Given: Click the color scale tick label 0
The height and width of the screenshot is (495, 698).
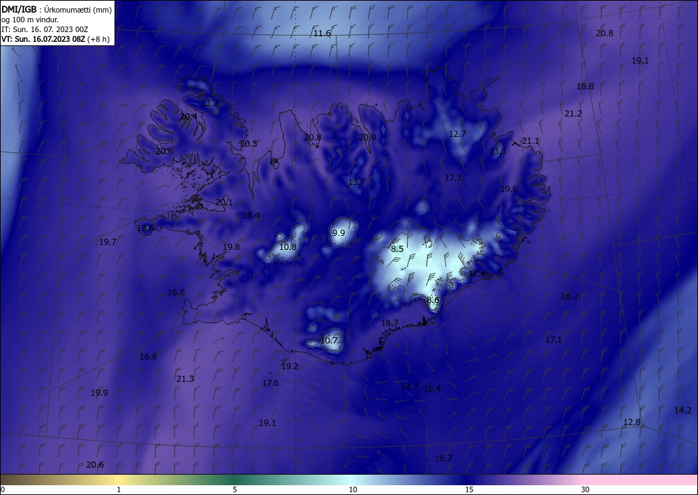Looking at the screenshot, I should pyautogui.click(x=3, y=490).
